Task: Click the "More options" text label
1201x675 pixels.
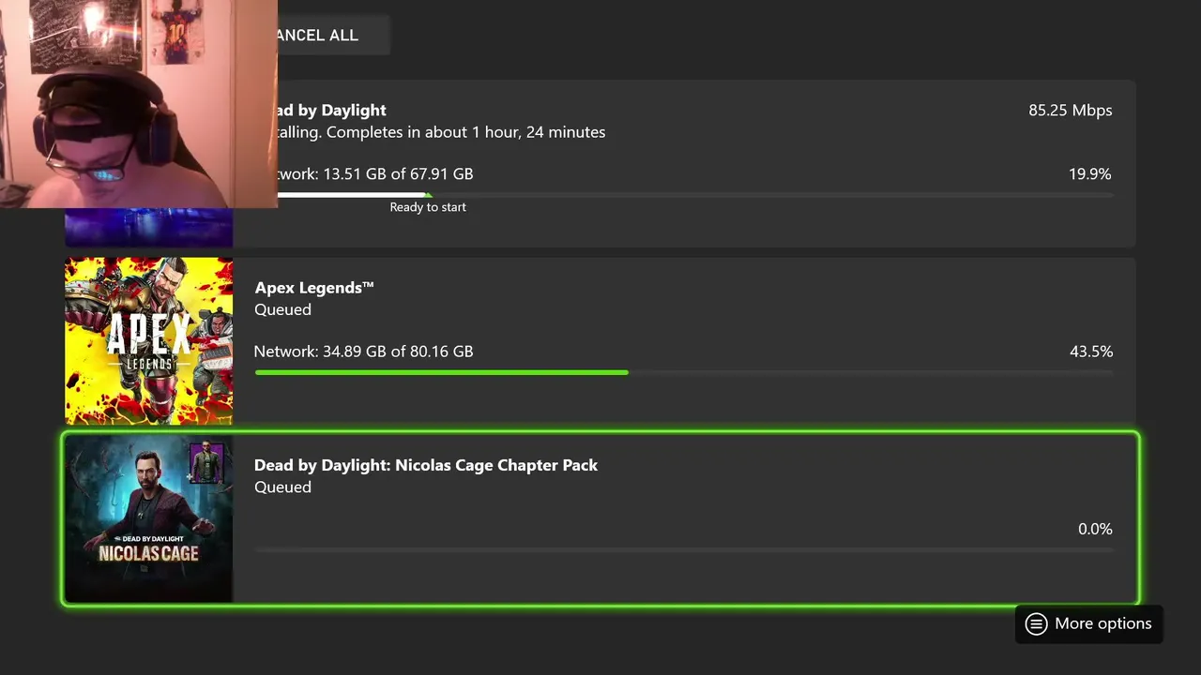Action: coord(1102,624)
